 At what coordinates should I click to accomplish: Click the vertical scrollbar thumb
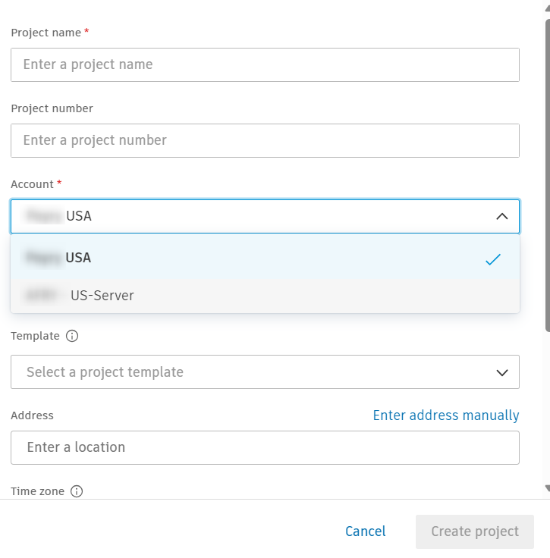point(547,174)
